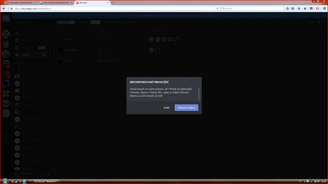The image size is (328, 184).
Task: Close the 9 Alternative Chromium tab
Action: coord(36,3)
